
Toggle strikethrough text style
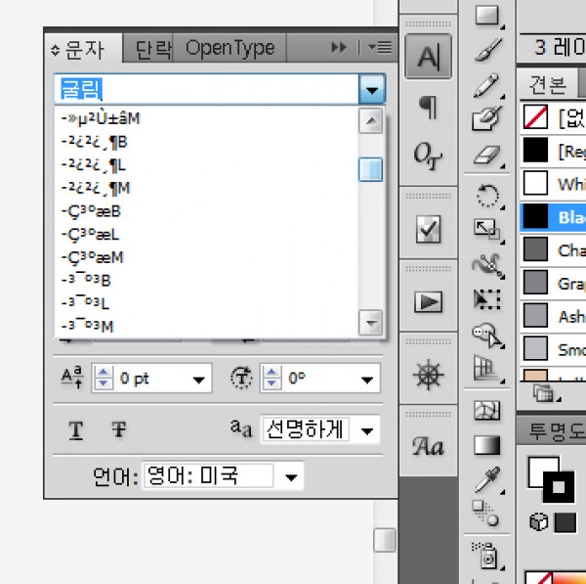tap(119, 429)
